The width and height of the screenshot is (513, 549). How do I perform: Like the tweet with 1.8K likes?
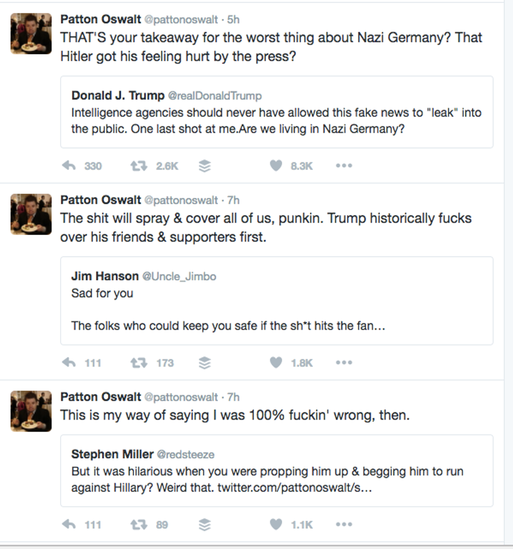click(x=276, y=363)
